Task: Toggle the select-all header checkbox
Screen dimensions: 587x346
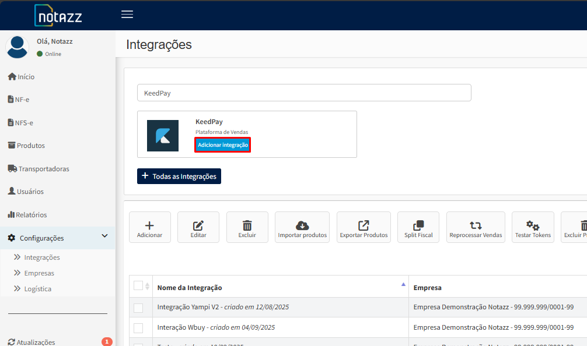Action: 138,285
